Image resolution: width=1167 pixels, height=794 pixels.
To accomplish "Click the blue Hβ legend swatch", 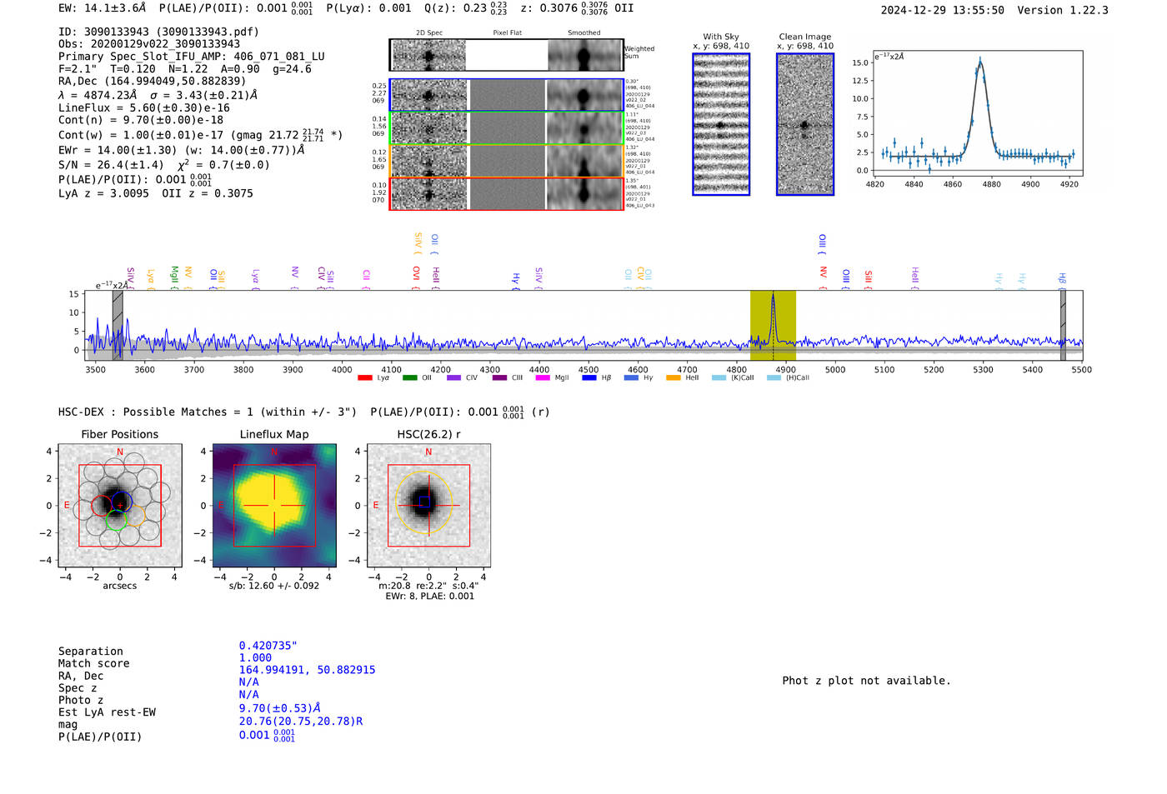I will tap(589, 378).
